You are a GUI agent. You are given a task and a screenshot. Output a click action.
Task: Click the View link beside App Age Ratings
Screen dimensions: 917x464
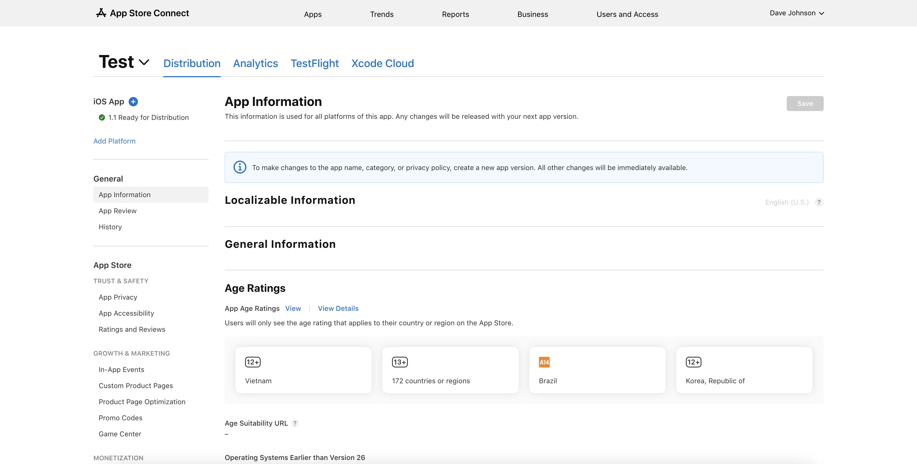click(293, 308)
